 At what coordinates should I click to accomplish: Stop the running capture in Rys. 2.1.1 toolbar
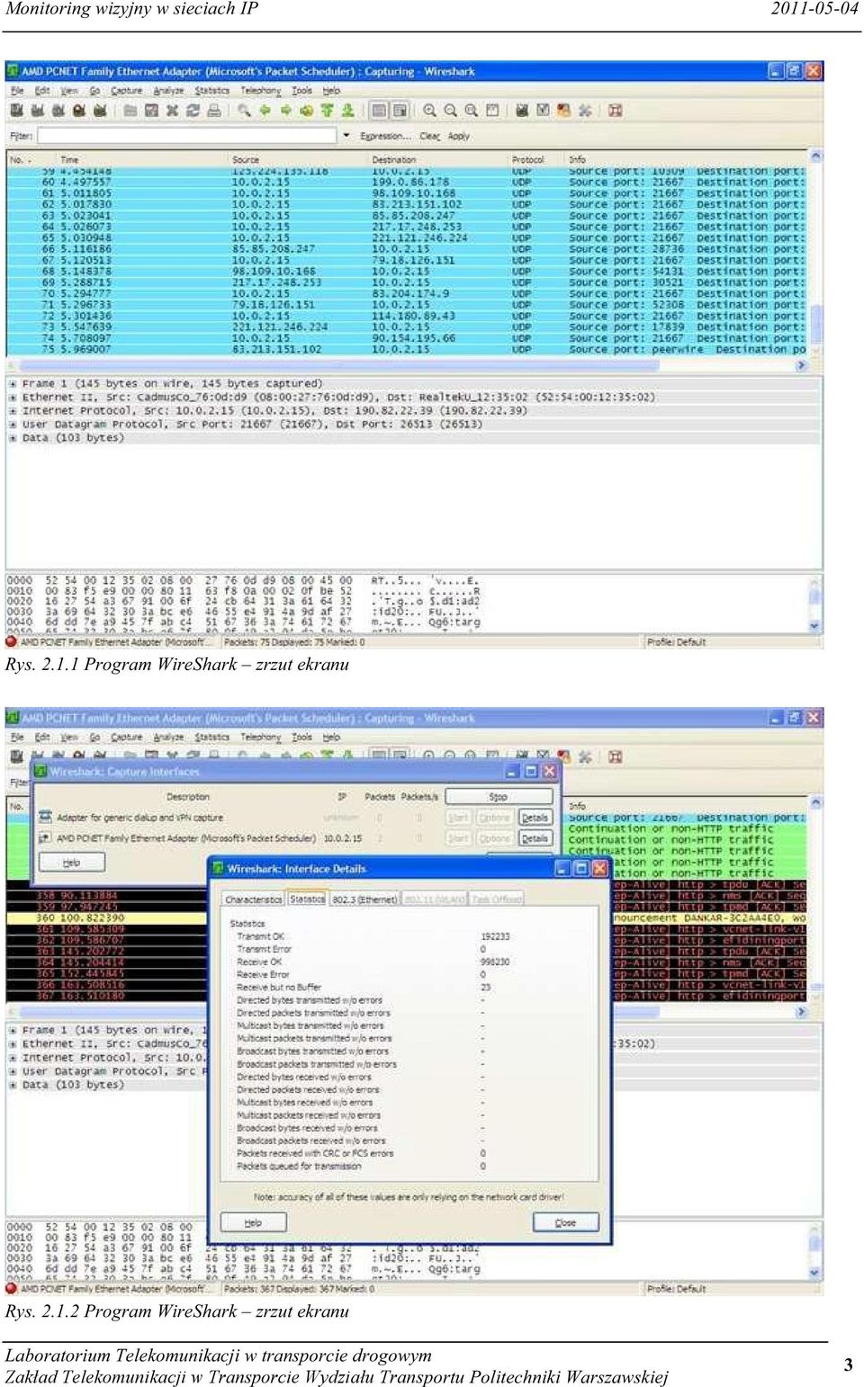(x=79, y=111)
